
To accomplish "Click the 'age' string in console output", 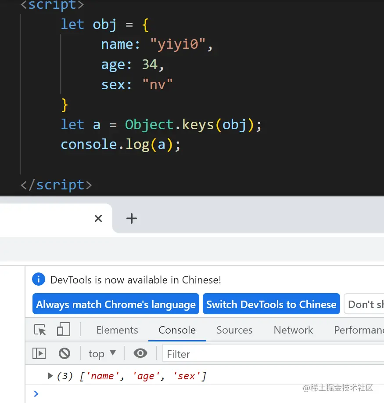I will click(x=146, y=376).
